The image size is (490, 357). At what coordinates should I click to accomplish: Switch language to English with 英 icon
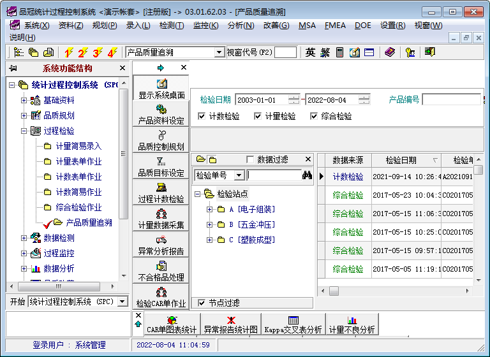pos(310,52)
